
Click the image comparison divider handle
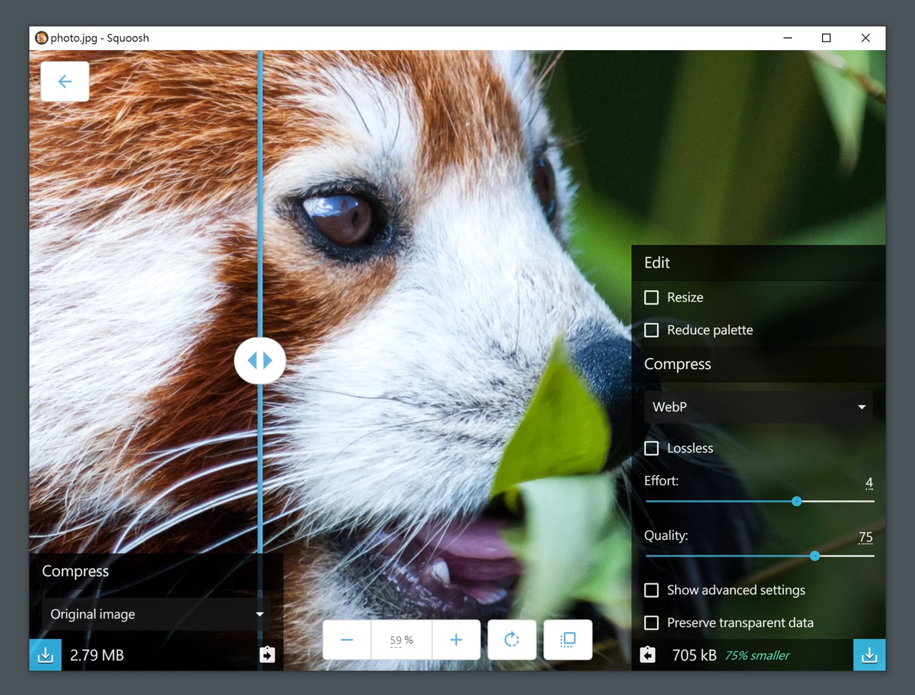pyautogui.click(x=260, y=360)
